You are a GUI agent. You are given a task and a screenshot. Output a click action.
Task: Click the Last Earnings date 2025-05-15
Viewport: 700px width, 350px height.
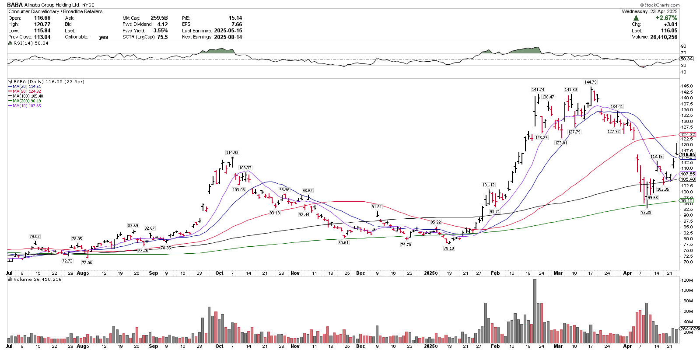[x=228, y=31]
